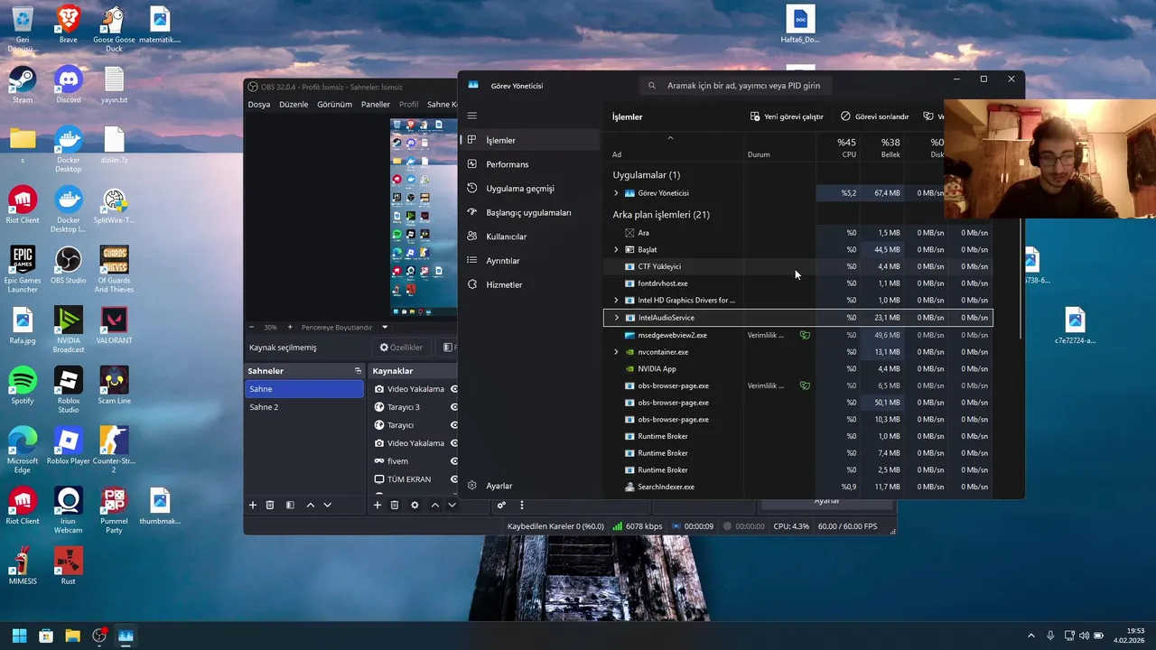Toggle the Task Manager hamburger navigation

tap(471, 116)
